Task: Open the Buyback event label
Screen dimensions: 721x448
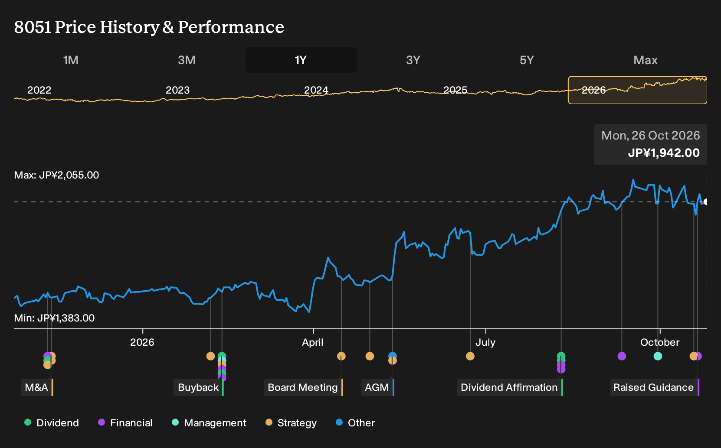Action: pos(199,387)
